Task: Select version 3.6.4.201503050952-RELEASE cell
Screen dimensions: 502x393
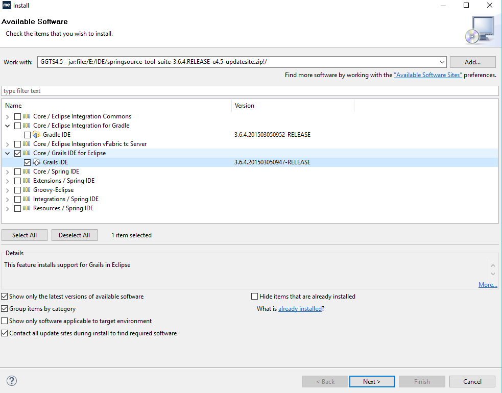Action: [273, 135]
